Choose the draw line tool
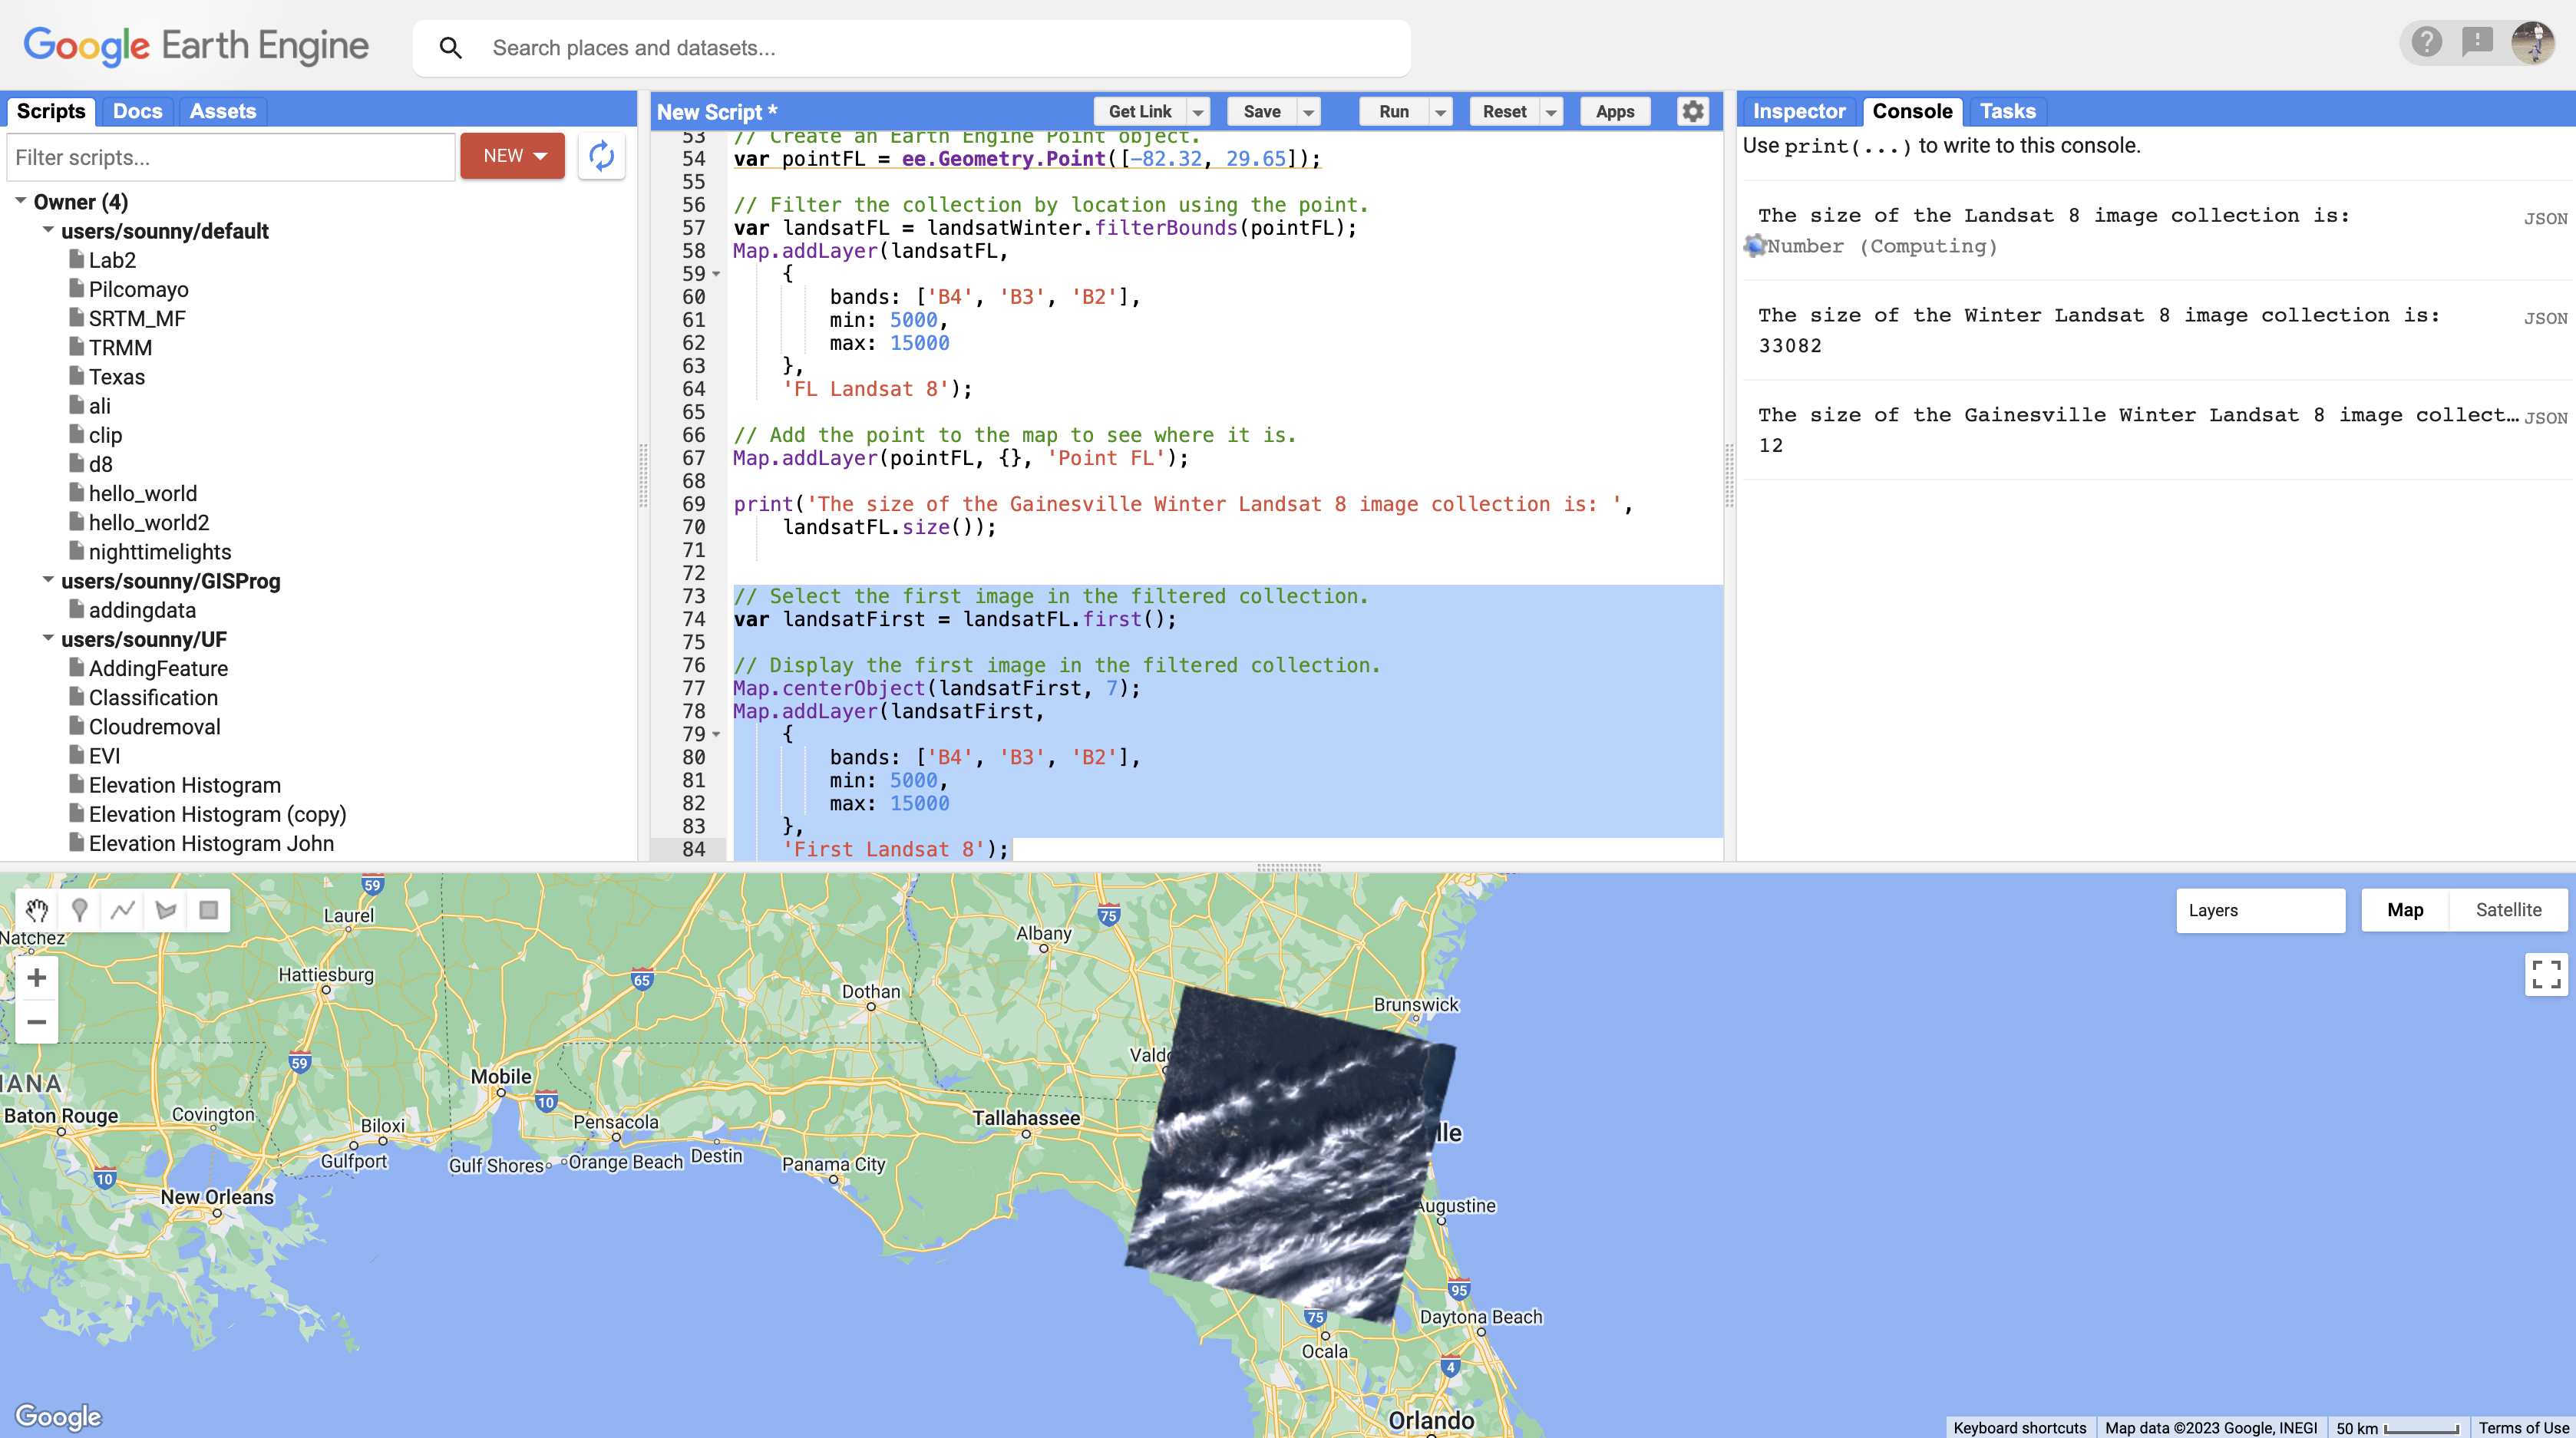Viewport: 2576px width, 1438px height. (123, 910)
